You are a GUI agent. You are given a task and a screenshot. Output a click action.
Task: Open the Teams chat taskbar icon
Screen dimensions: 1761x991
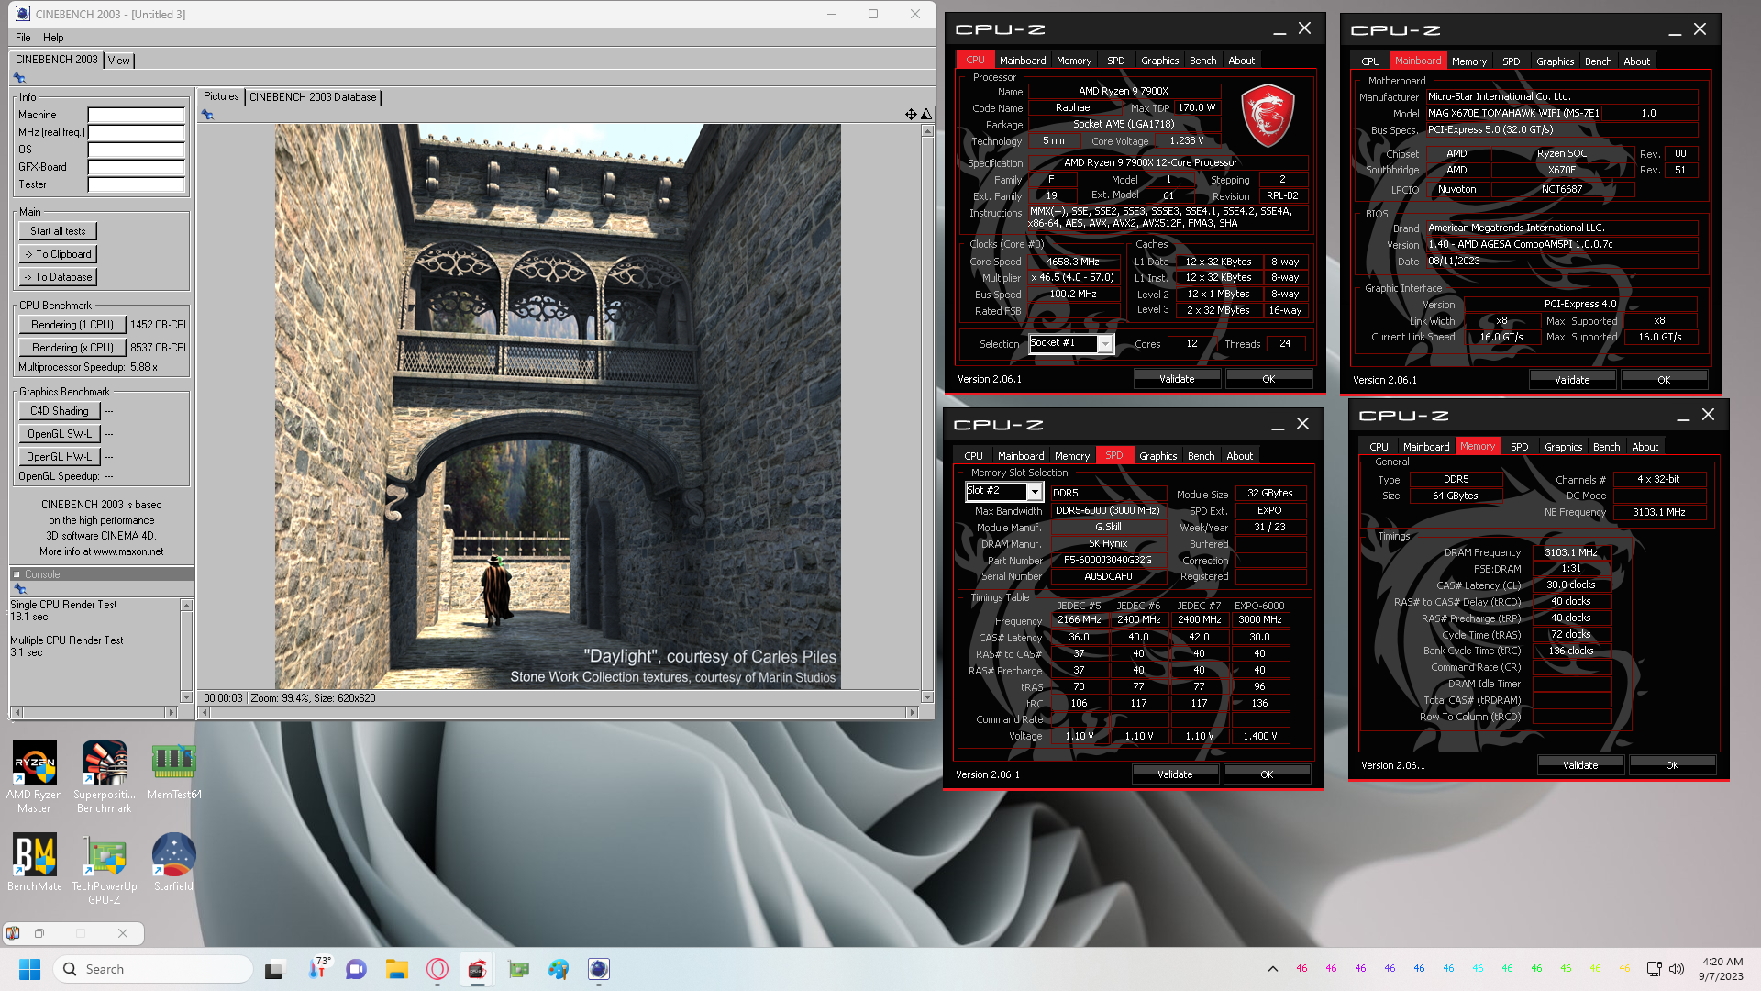click(356, 969)
